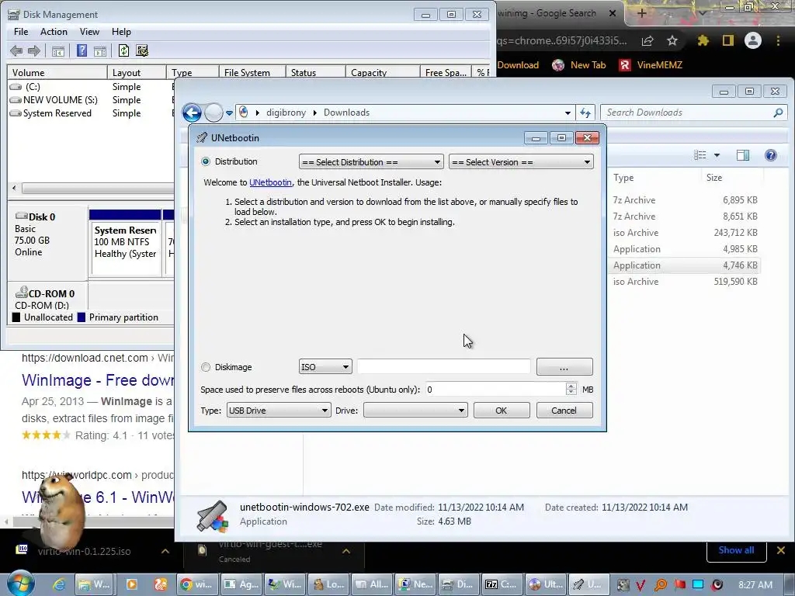Expand Explorer address bar history dropdown
Viewport: 795px width, 596px height.
(568, 113)
